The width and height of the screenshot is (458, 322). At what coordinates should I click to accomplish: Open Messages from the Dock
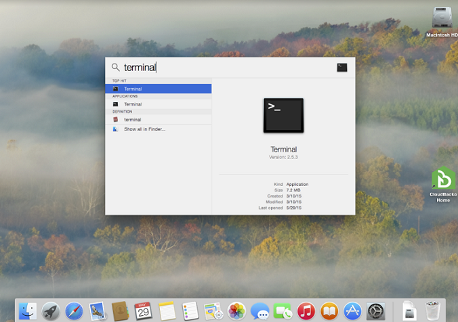coord(259,310)
